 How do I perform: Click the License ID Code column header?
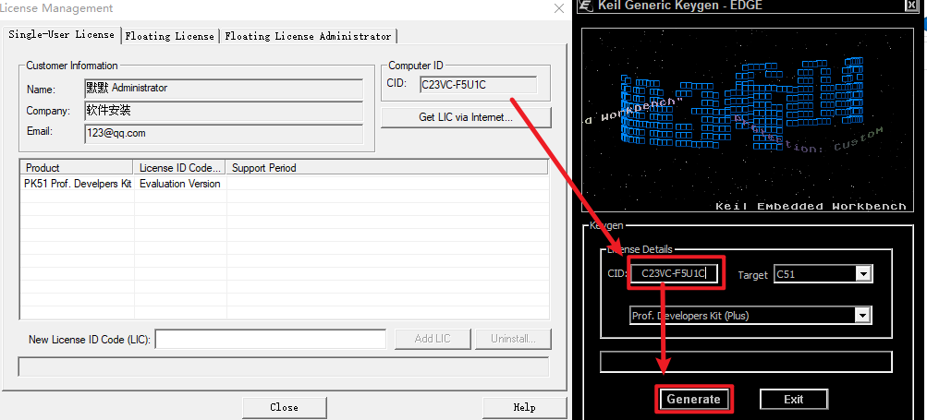pos(180,168)
